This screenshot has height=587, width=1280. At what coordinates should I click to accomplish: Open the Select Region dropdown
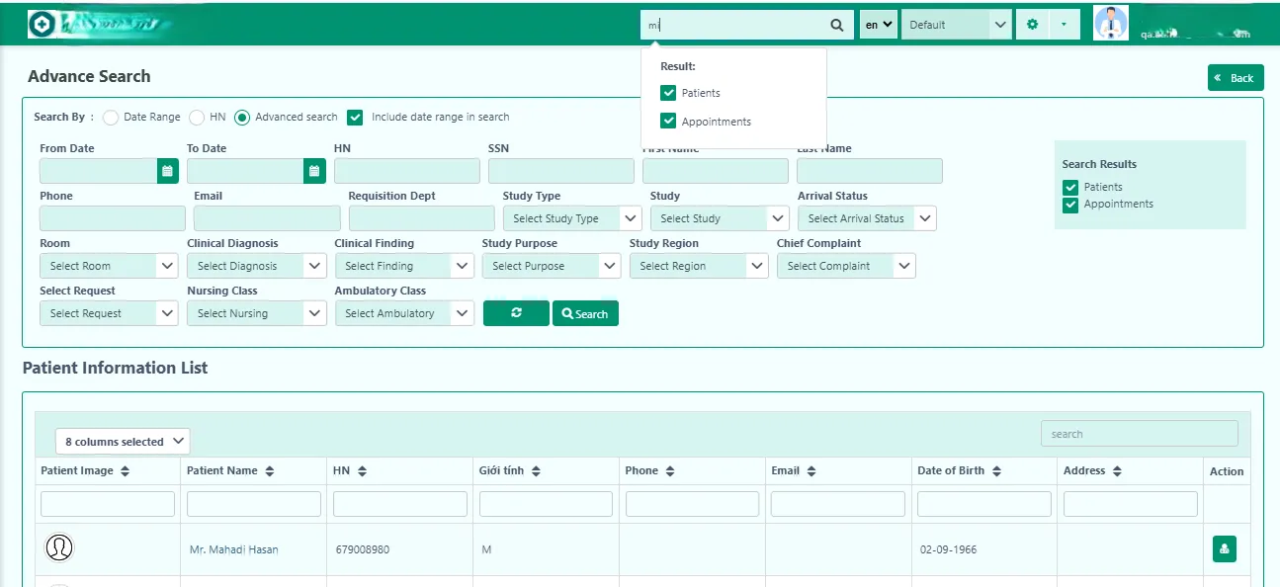699,266
